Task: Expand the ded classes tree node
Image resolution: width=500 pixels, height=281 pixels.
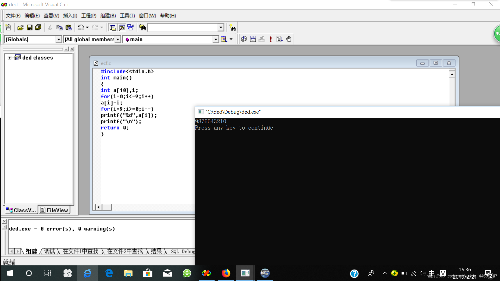Action: point(10,58)
